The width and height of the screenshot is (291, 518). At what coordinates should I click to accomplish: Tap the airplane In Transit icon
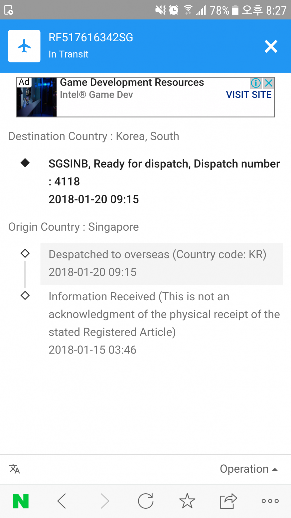tap(24, 46)
